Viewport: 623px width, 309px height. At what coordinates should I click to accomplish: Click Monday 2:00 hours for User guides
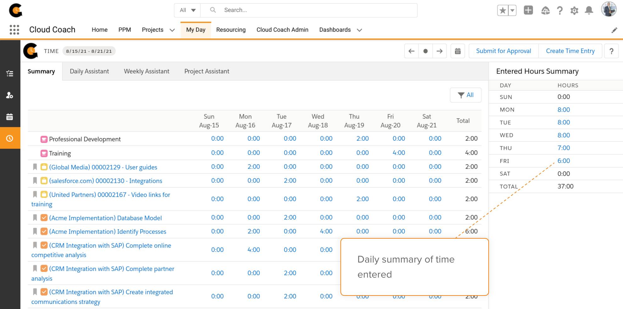[x=254, y=166]
